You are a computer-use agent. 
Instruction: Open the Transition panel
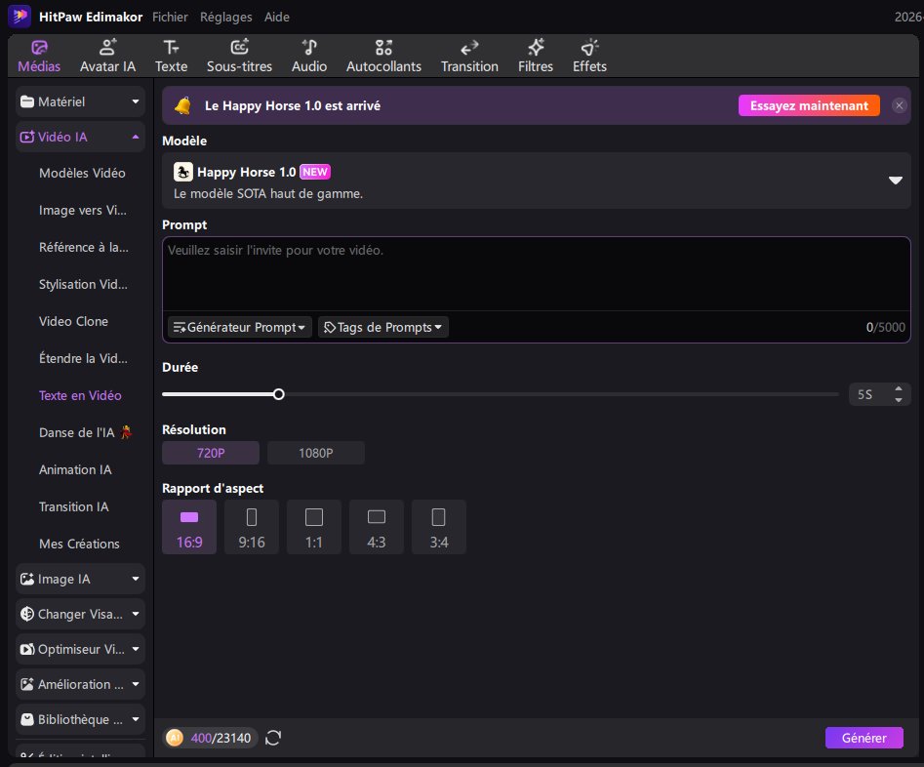coord(469,56)
